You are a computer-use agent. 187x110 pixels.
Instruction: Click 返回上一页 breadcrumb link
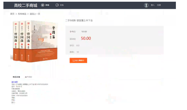[x=35, y=14]
